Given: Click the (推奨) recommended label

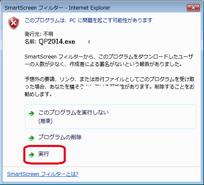Looking at the screenshot, I should click(45, 121).
